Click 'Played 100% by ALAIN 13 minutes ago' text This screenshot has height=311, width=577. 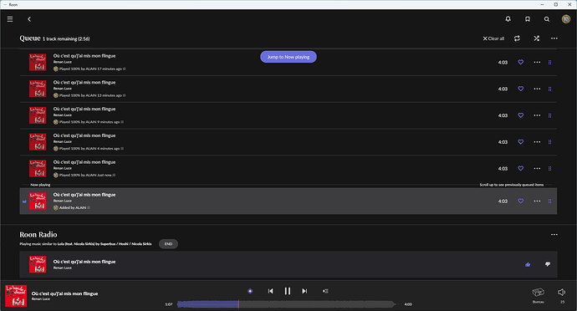90,95
